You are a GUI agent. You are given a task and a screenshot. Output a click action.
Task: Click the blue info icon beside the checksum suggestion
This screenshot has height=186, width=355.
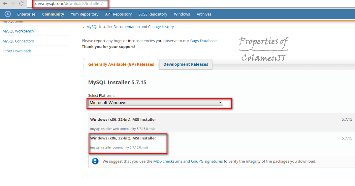95,161
